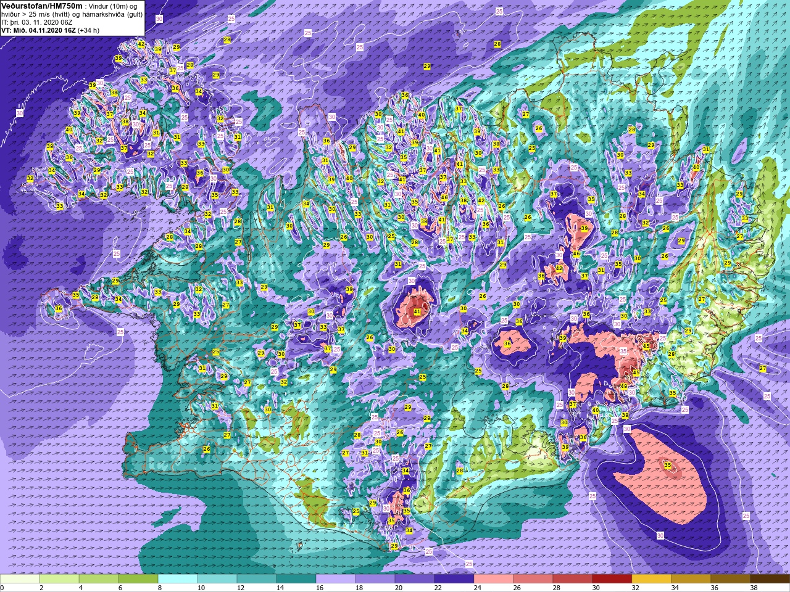
Task: Pick the 4–6 m/s green legend swatch
Action: tap(99, 580)
